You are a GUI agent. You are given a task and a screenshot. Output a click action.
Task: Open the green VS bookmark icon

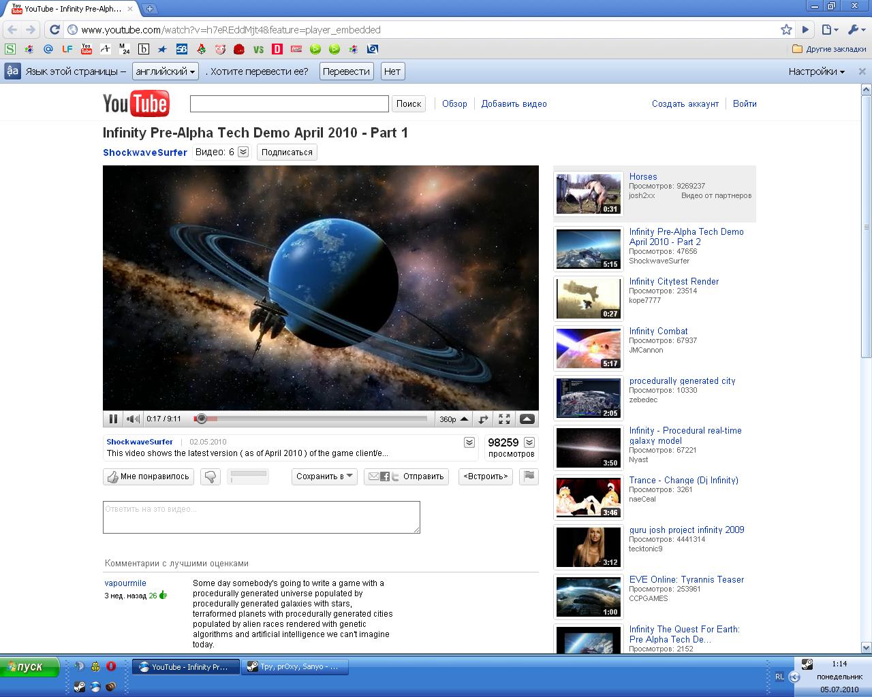click(258, 49)
